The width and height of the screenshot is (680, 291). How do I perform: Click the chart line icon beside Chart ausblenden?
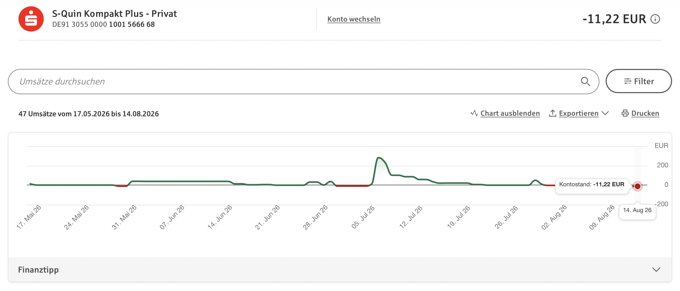[474, 113]
